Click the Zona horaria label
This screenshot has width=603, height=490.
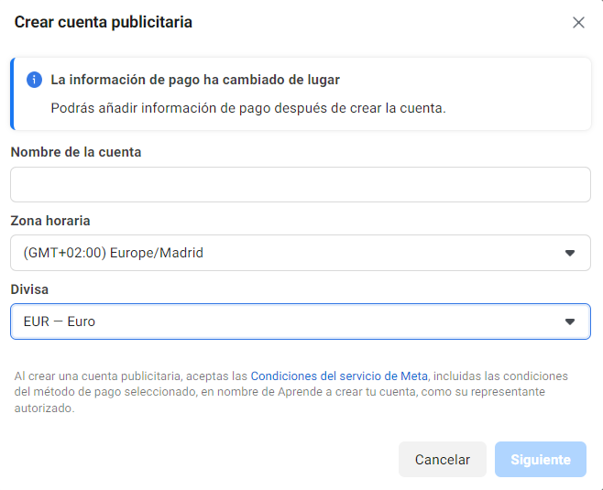click(x=50, y=221)
